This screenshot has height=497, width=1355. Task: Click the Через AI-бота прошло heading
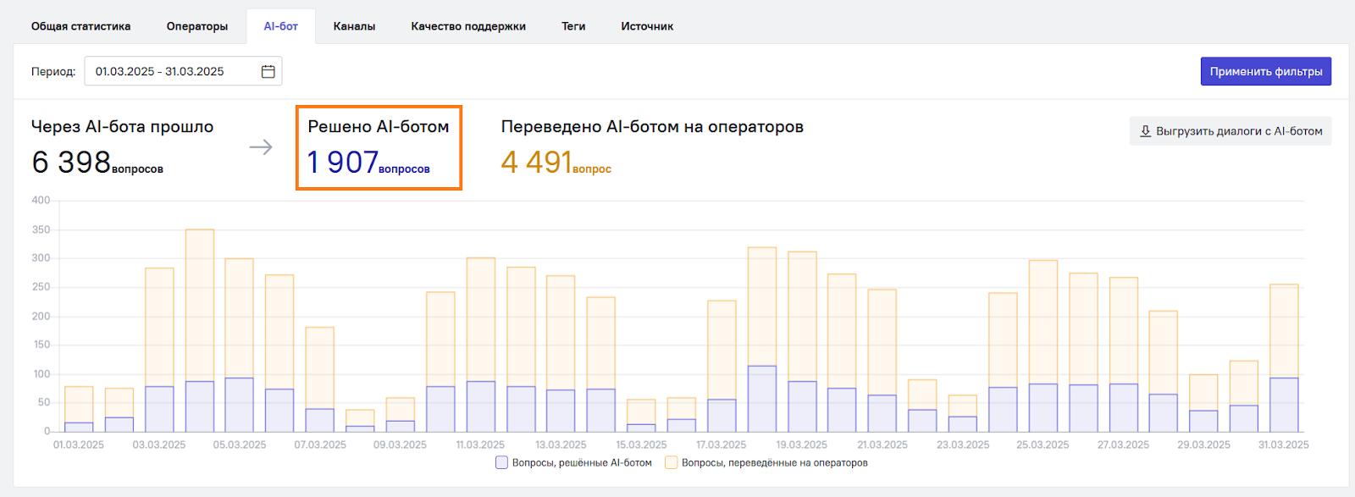pos(122,127)
